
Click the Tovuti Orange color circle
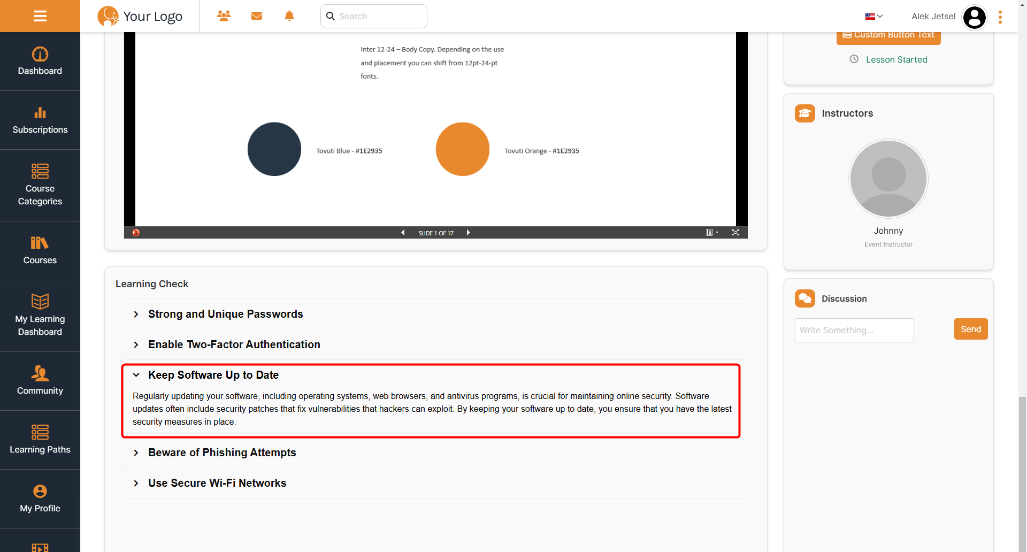[x=463, y=149]
